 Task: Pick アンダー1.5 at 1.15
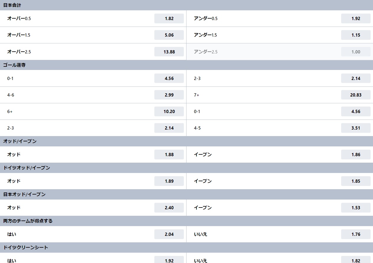356,35
